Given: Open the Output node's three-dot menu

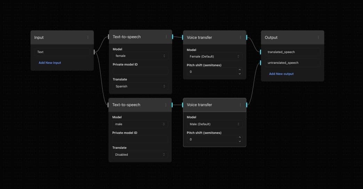Looking at the screenshot, I should [318, 37].
